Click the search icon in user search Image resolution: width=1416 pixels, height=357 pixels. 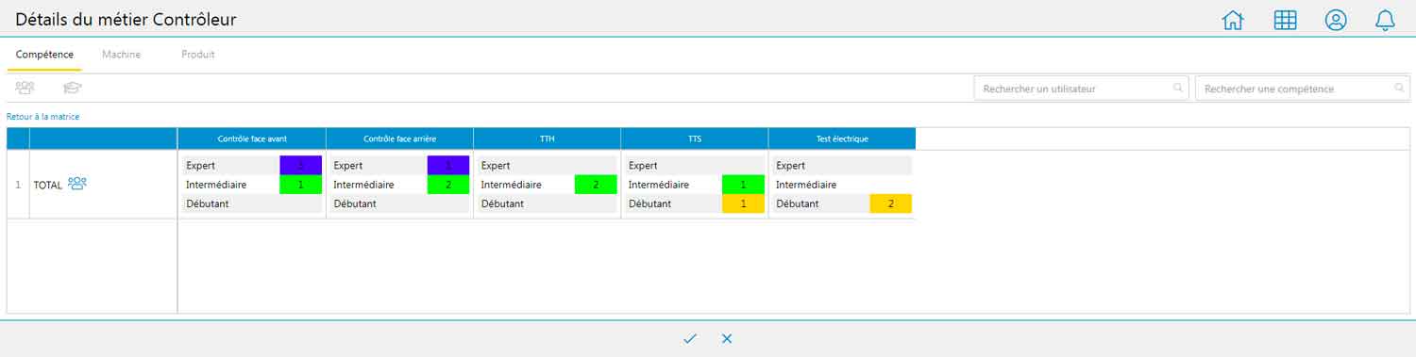(x=1178, y=88)
